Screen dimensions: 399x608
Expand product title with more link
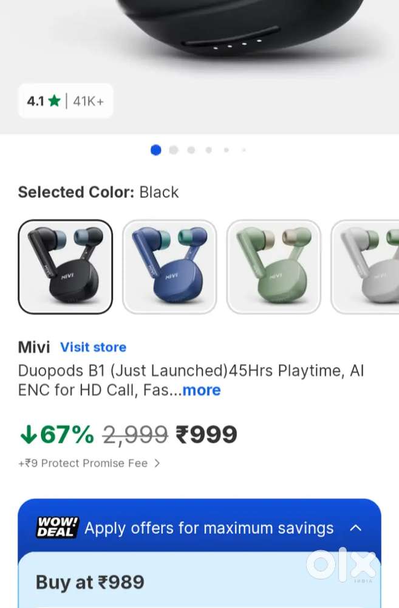(x=202, y=390)
